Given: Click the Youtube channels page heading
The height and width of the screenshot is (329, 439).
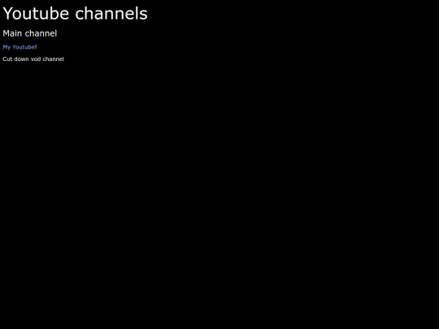Looking at the screenshot, I should 75,14.
